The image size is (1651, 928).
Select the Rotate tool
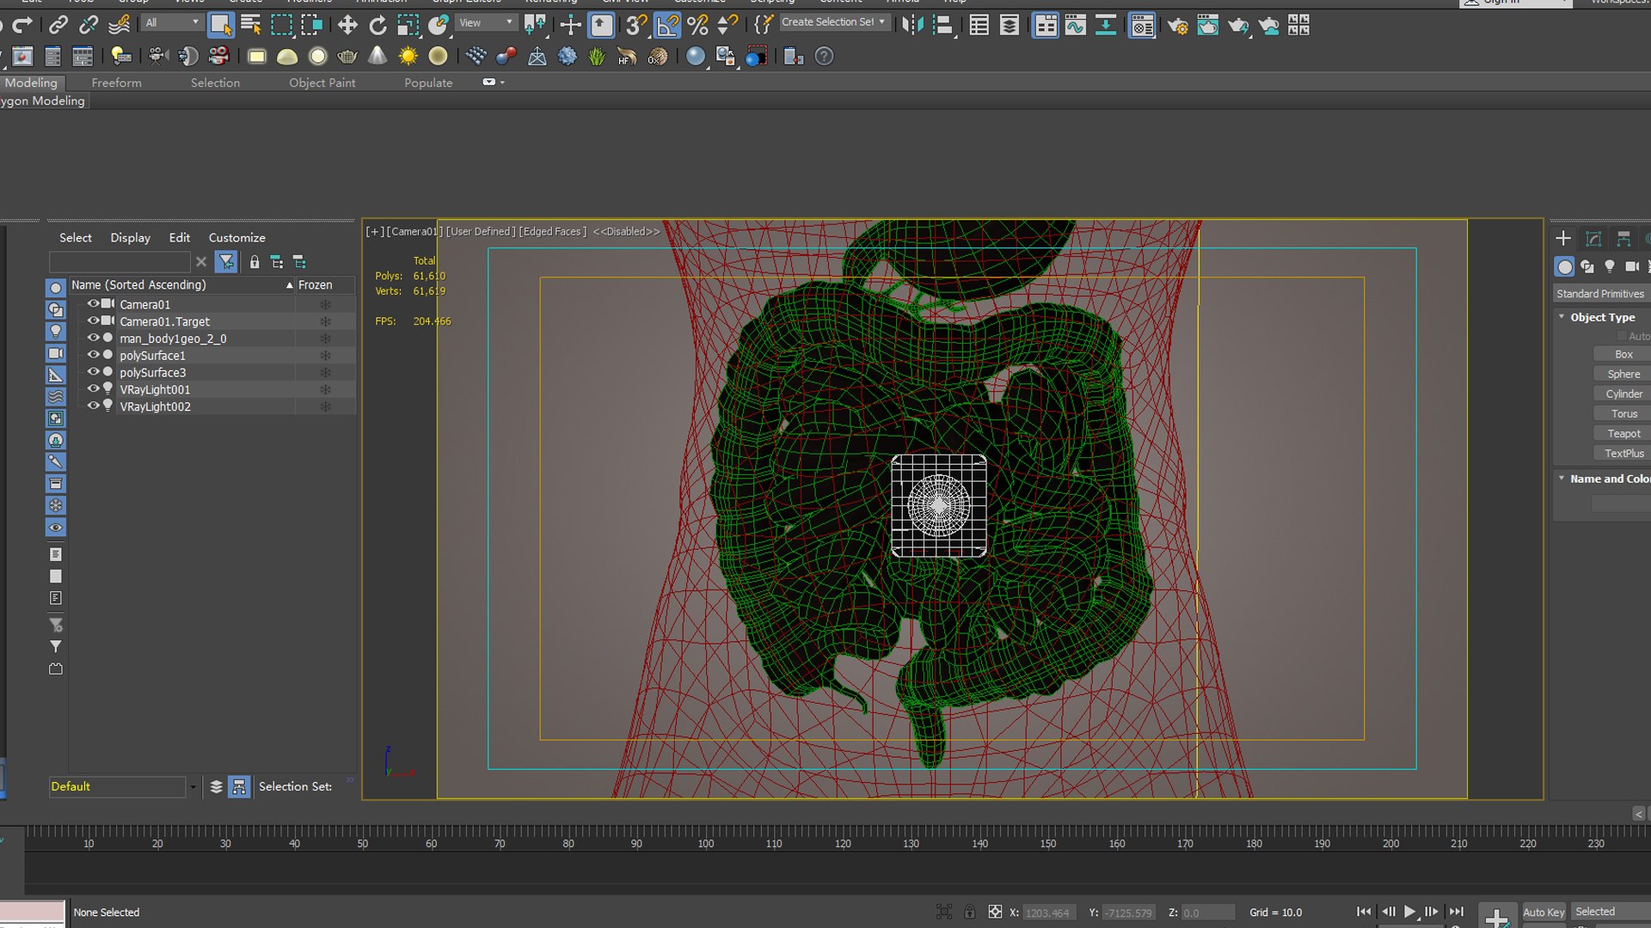(377, 25)
